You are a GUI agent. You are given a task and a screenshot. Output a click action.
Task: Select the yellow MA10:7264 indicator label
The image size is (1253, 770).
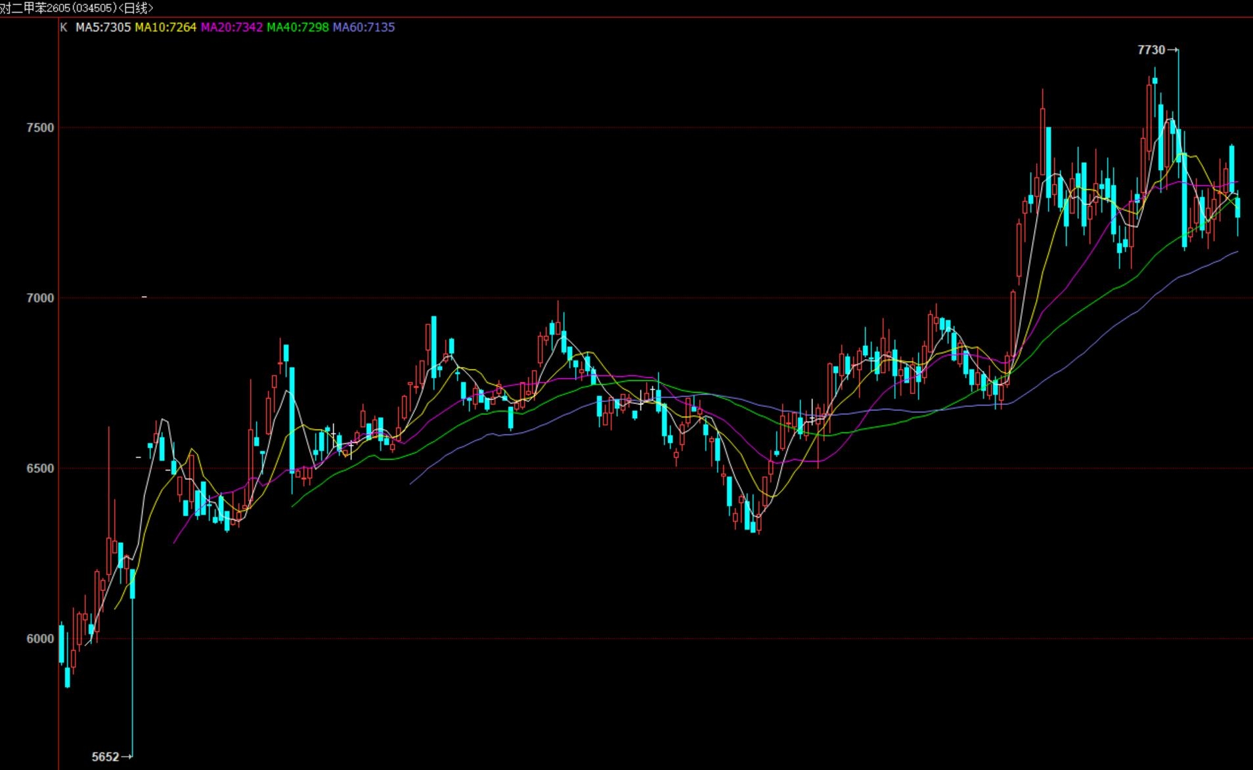(165, 27)
